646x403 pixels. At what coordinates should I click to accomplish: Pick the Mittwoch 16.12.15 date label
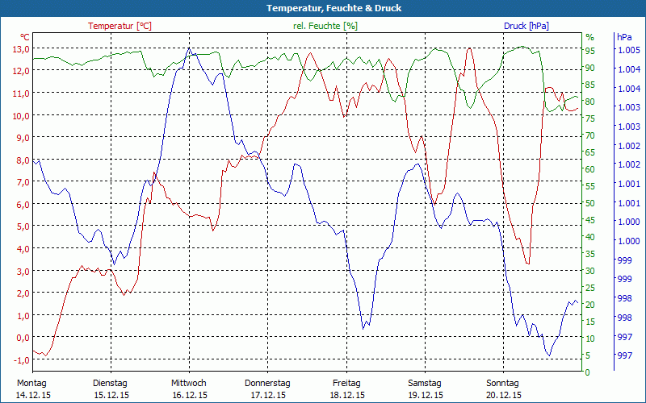coord(189,388)
